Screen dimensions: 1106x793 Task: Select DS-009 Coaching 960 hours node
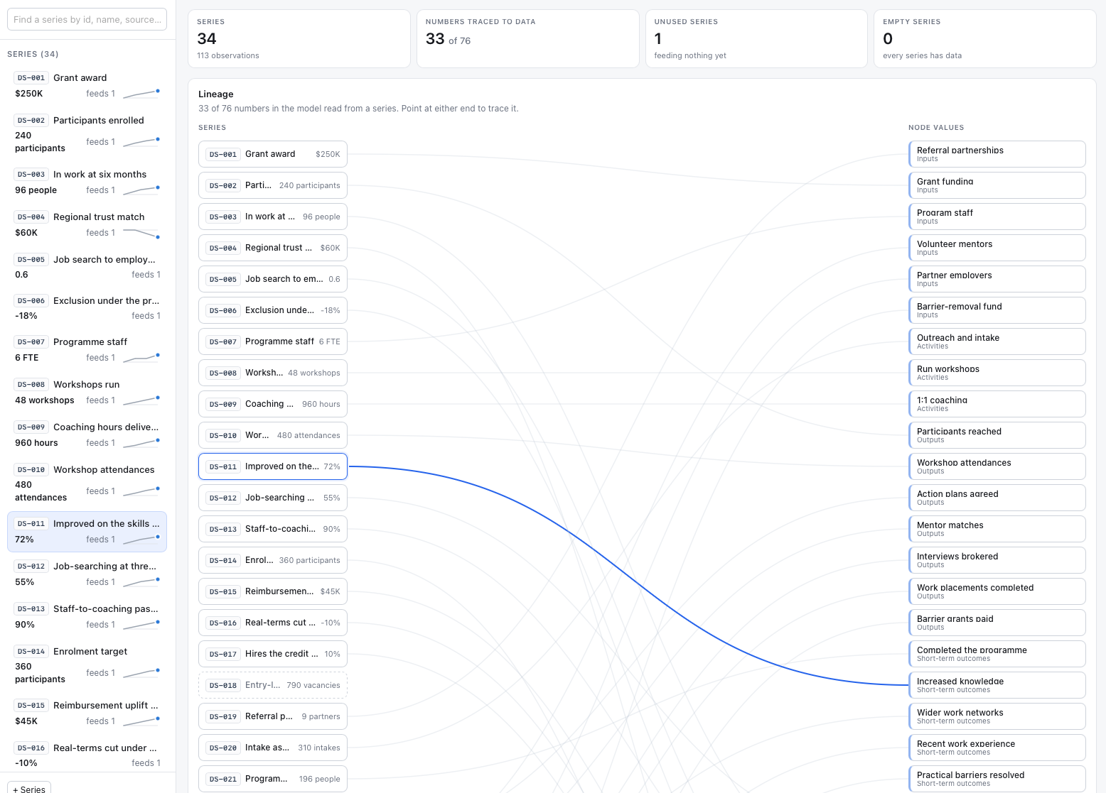(273, 404)
